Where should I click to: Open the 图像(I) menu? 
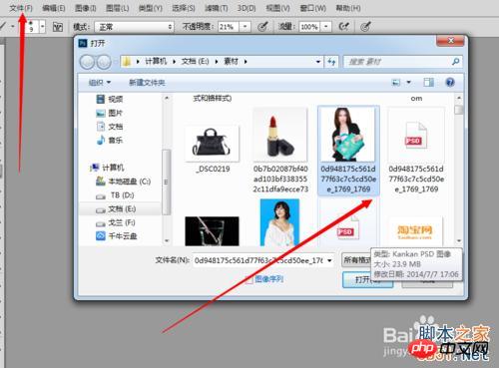pyautogui.click(x=86, y=8)
